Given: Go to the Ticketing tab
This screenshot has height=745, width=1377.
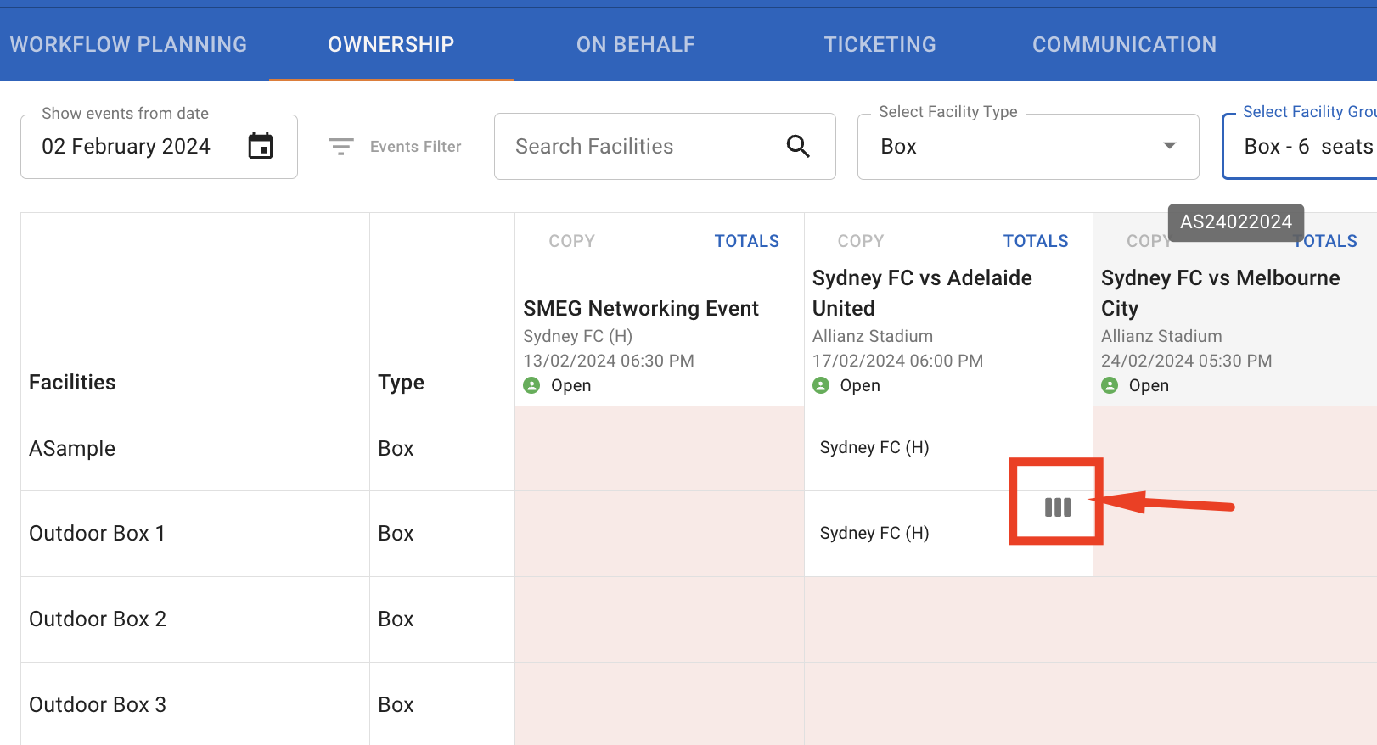Looking at the screenshot, I should tap(880, 44).
